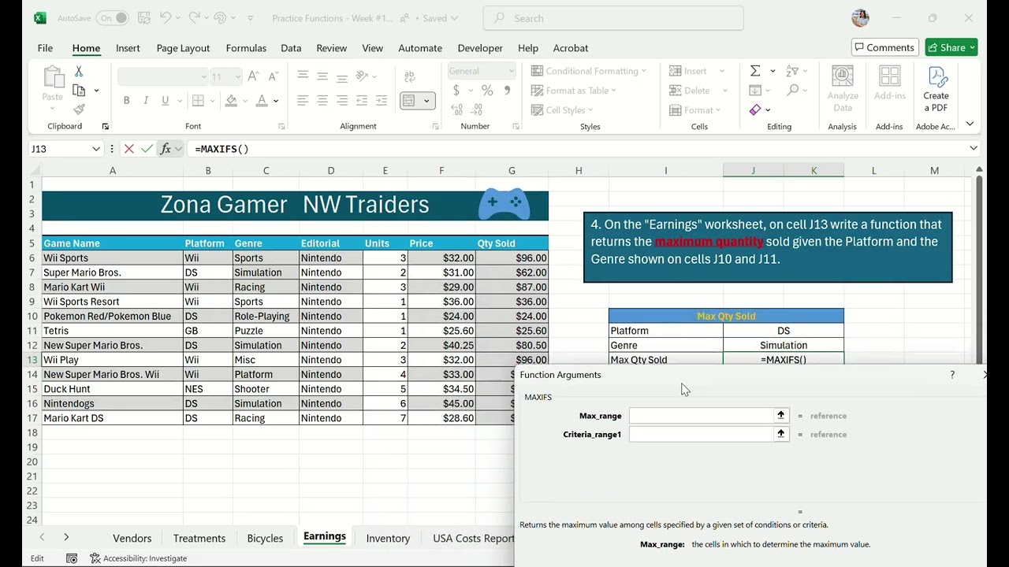Open the Inventory worksheet tab
This screenshot has width=1009, height=567.
(x=388, y=538)
